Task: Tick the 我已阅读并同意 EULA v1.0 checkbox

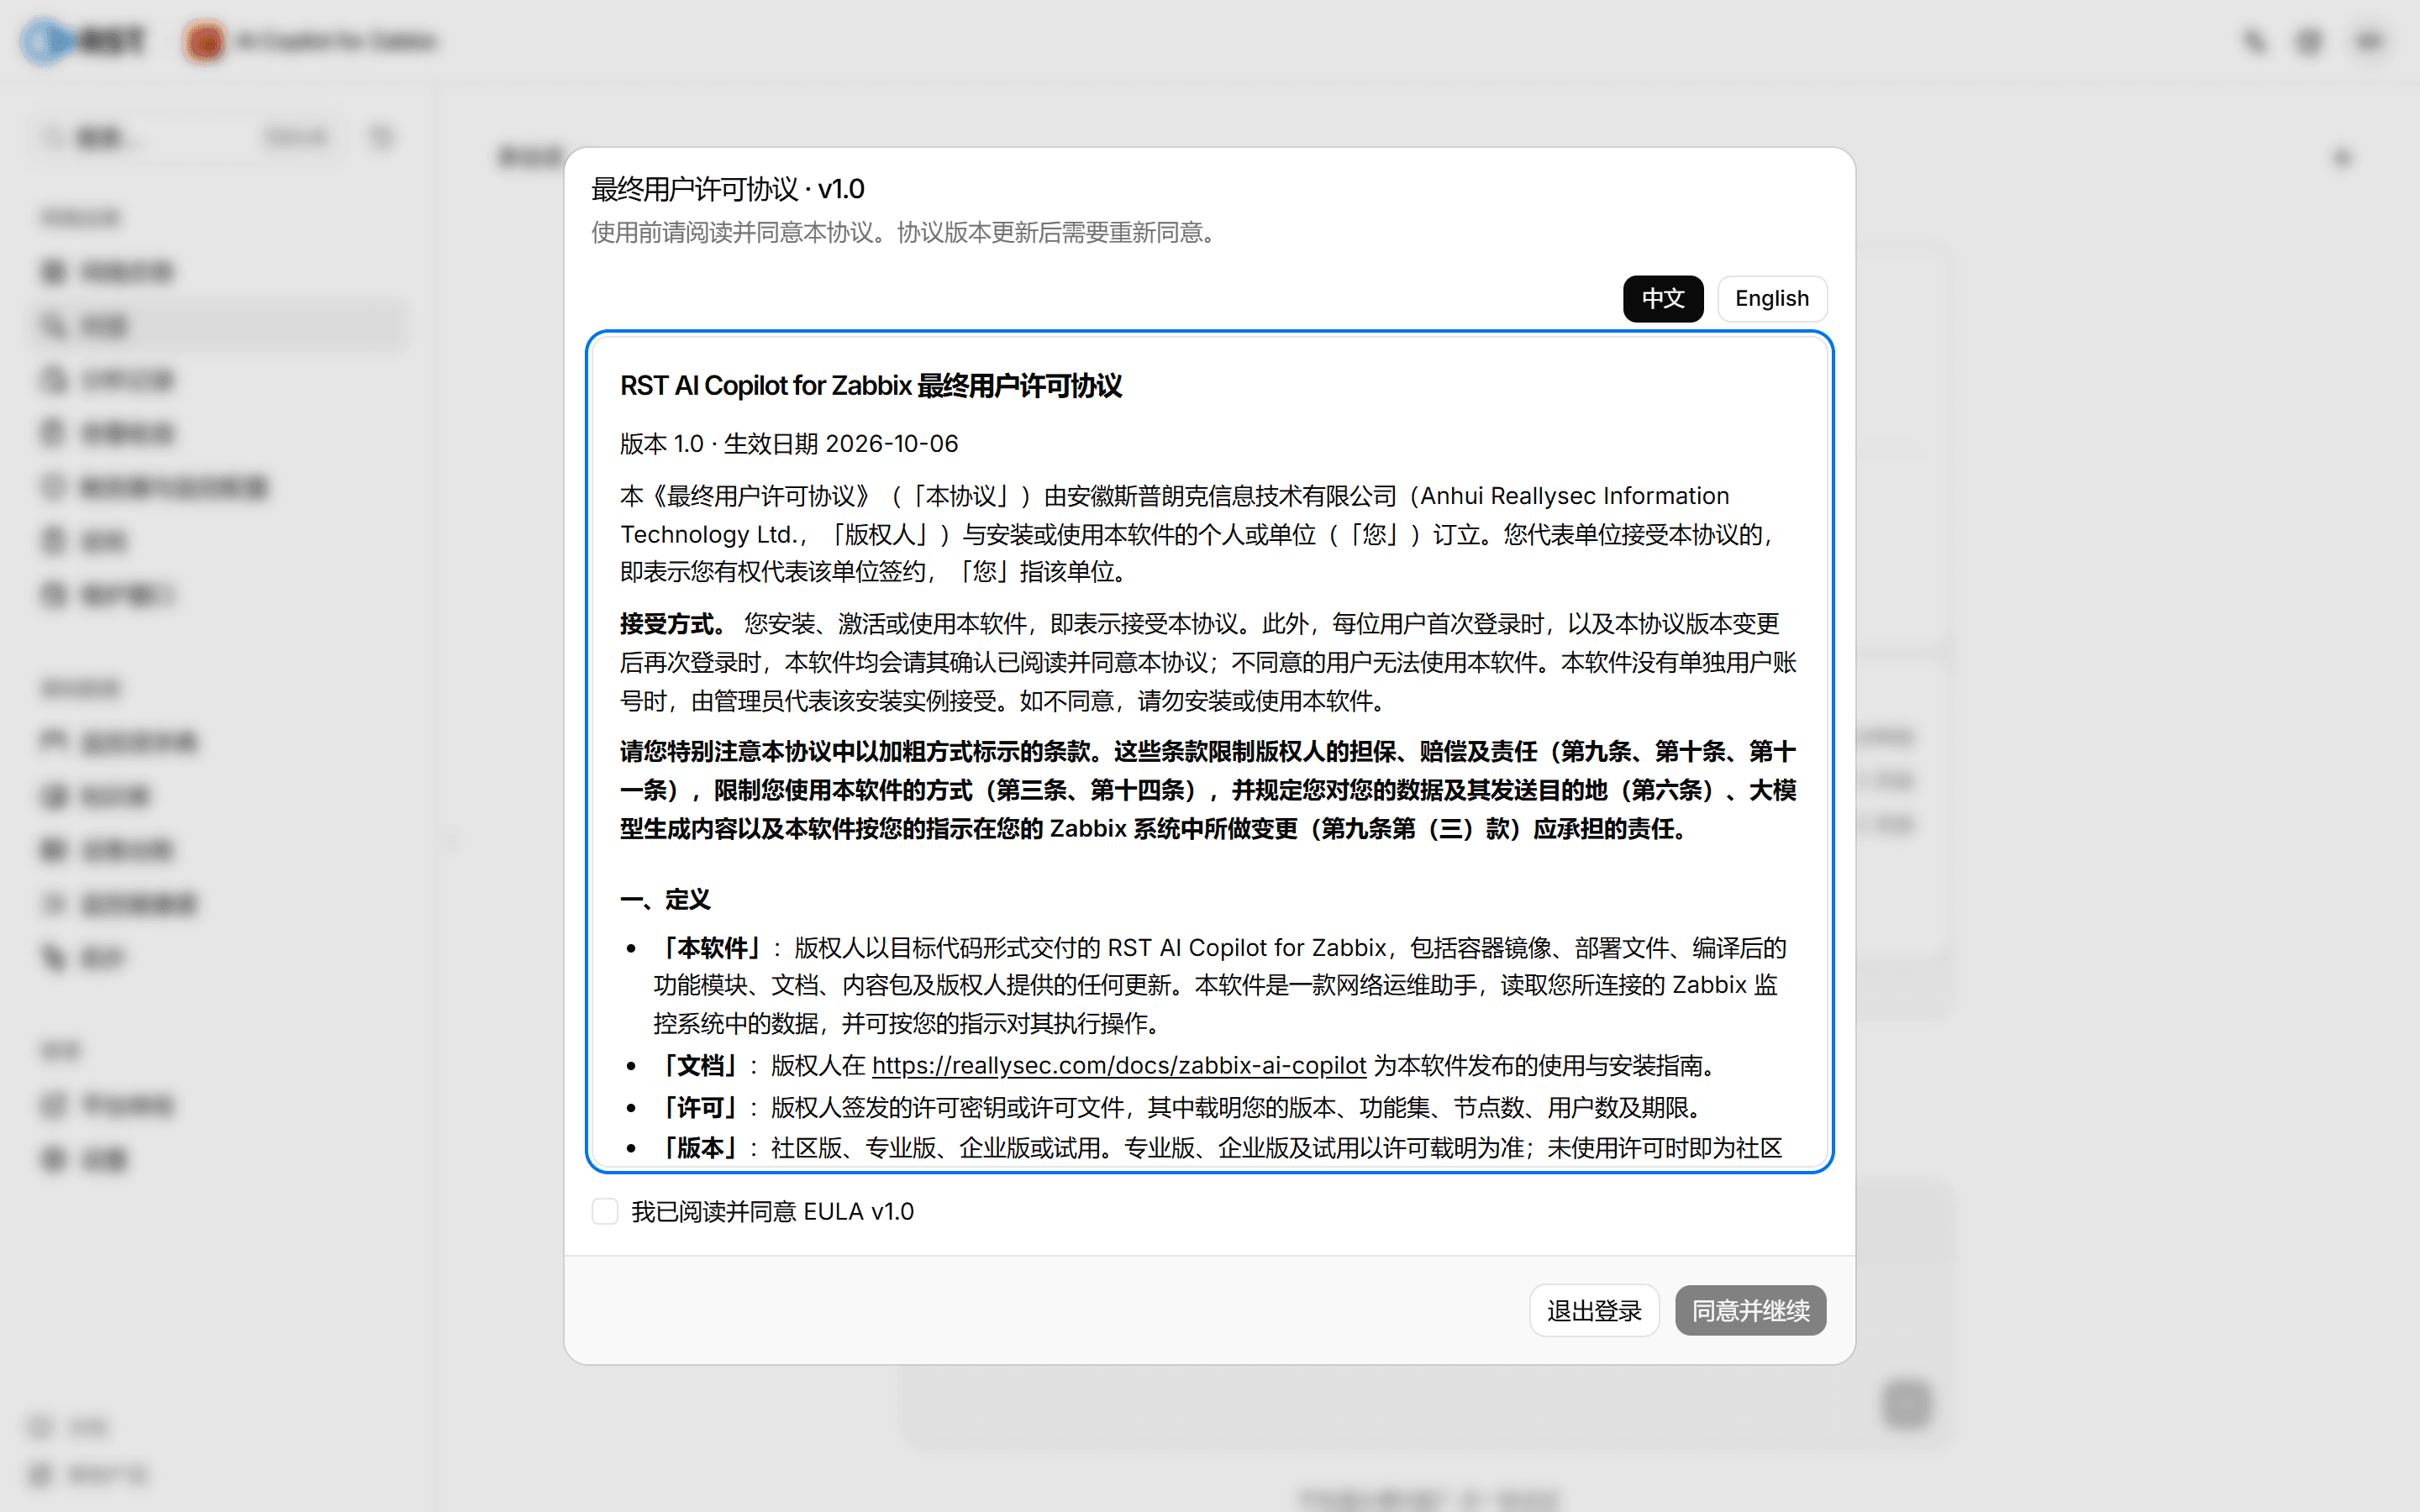Action: coord(605,1211)
